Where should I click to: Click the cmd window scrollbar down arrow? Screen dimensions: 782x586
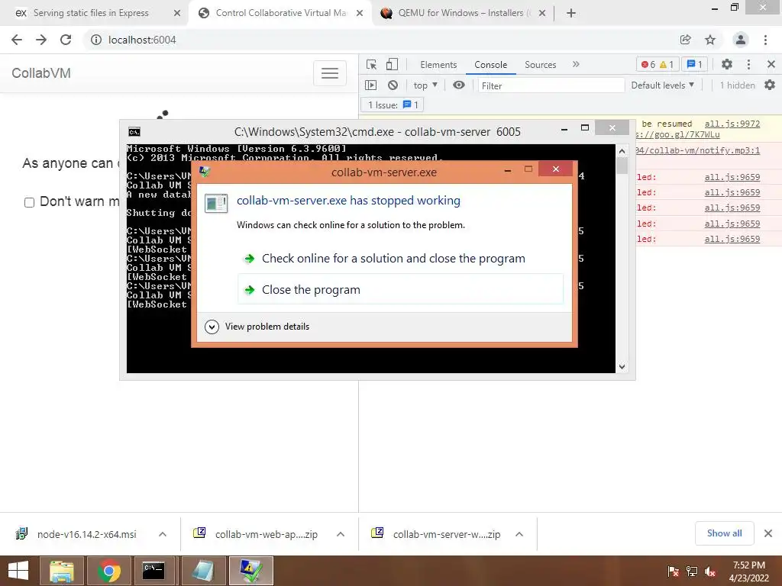[622, 366]
